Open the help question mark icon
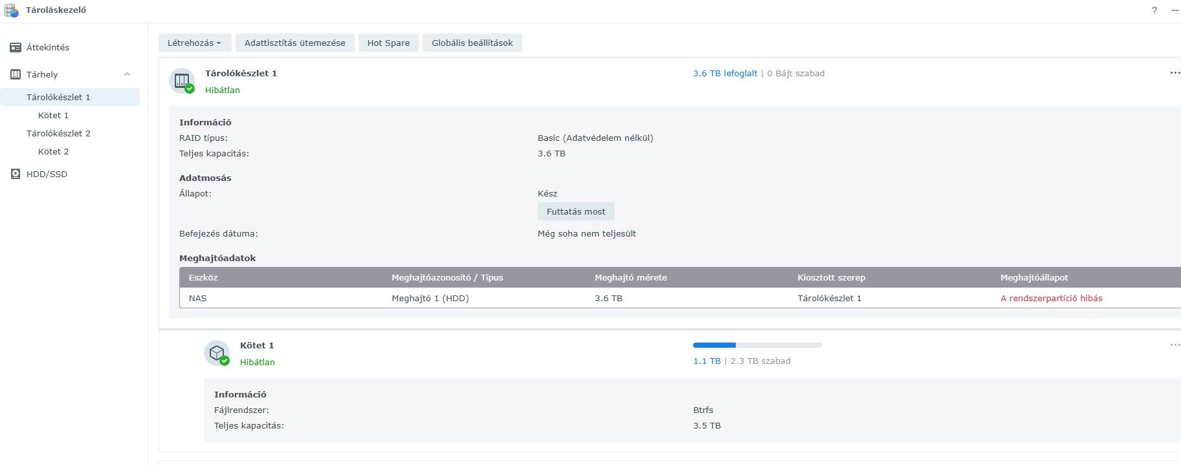This screenshot has width=1181, height=466. (1154, 11)
